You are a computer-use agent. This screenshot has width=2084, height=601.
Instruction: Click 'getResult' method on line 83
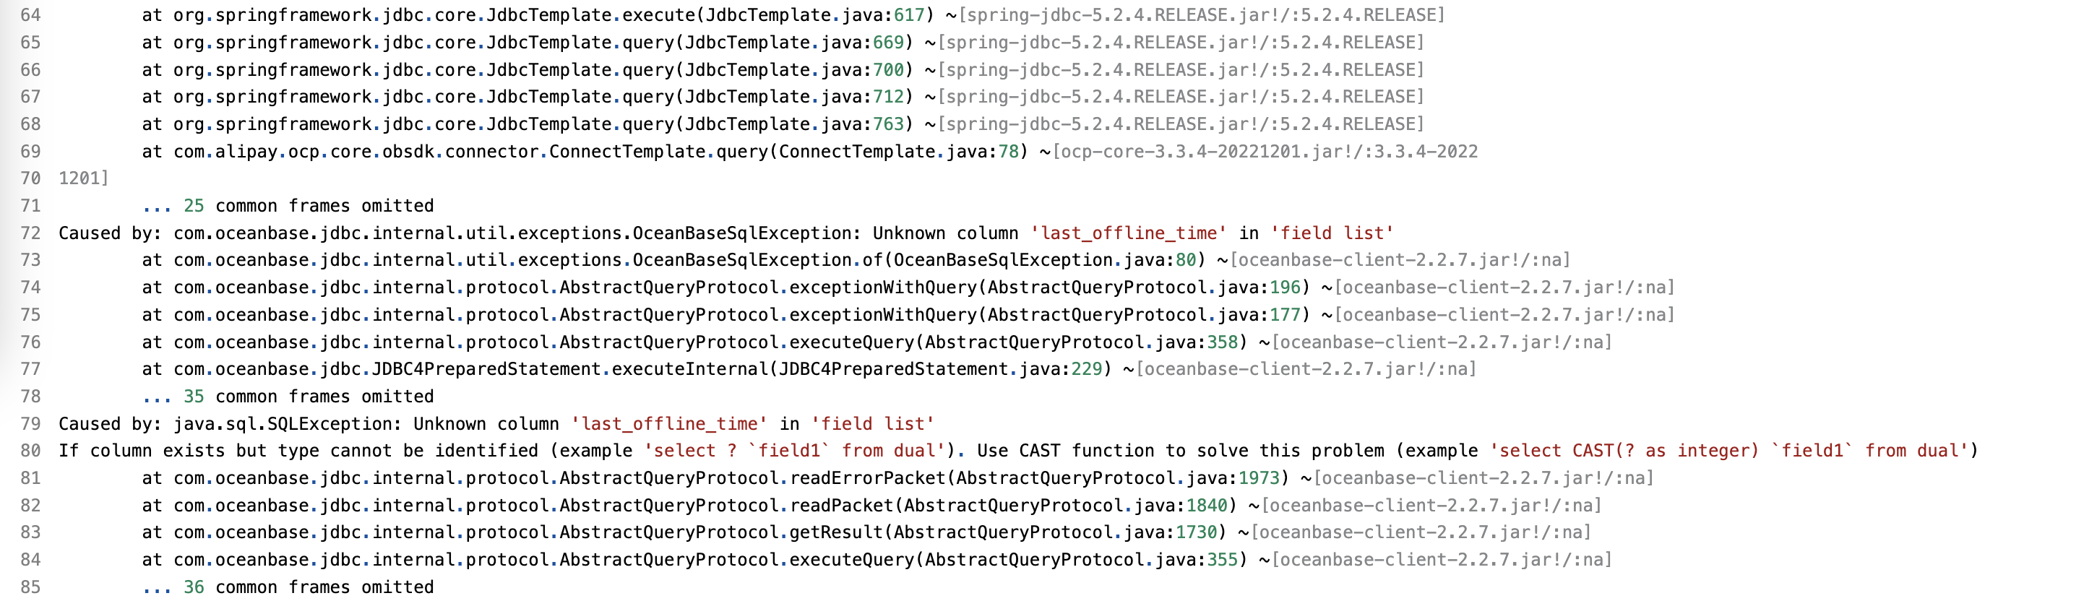837,532
